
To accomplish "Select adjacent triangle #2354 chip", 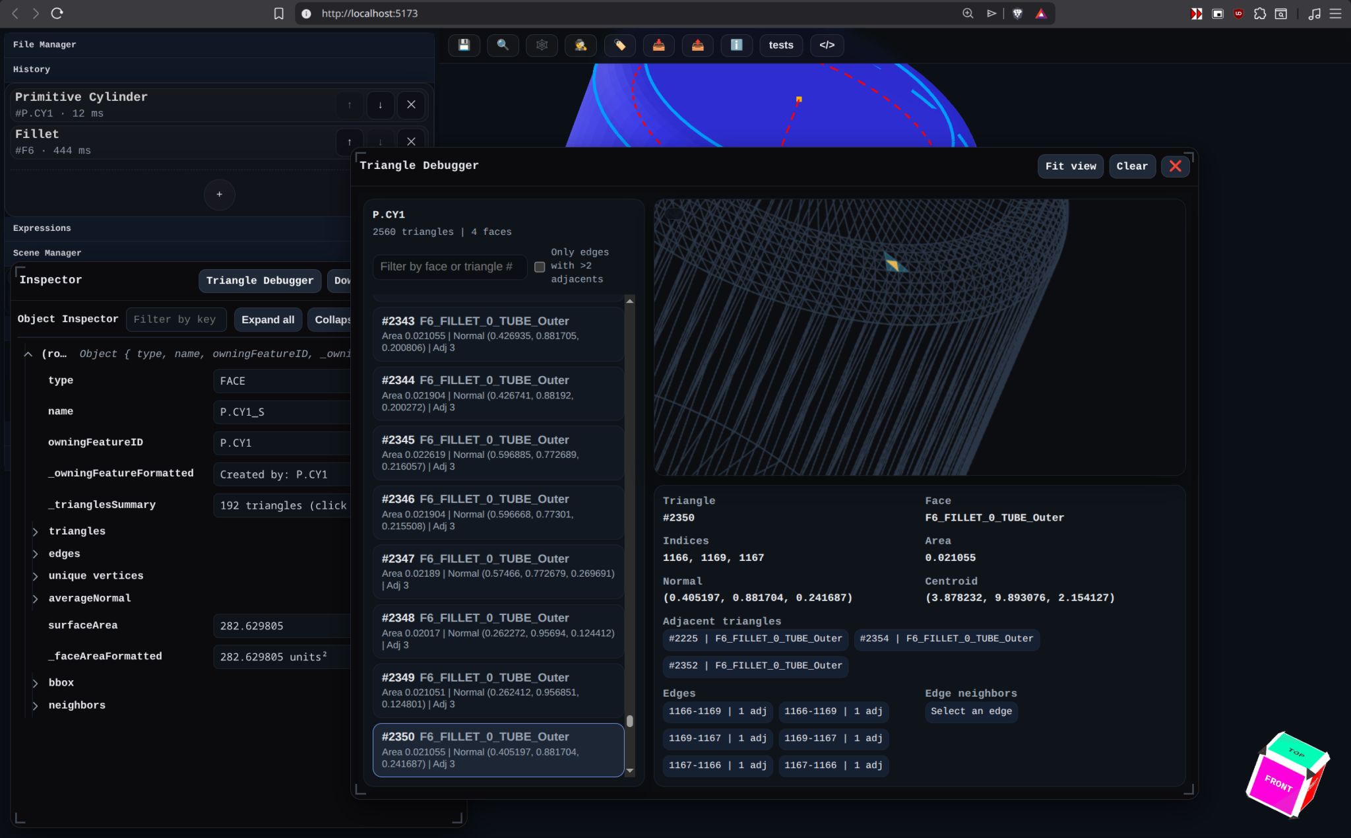I will (x=946, y=639).
